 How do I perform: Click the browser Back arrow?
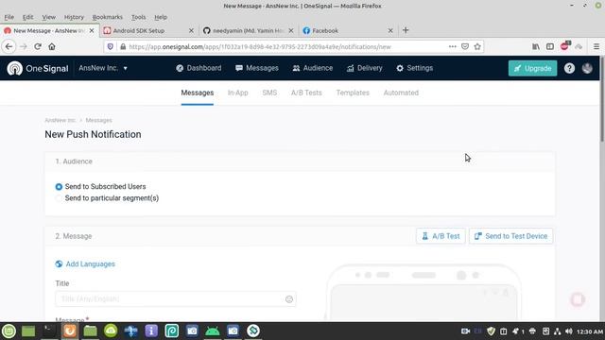(x=9, y=46)
